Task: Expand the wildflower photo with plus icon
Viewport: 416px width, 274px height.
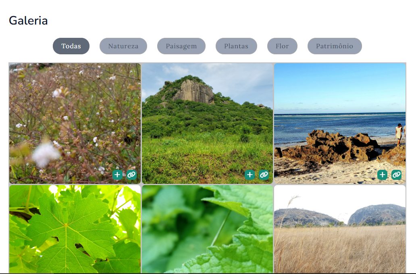Action: (117, 175)
